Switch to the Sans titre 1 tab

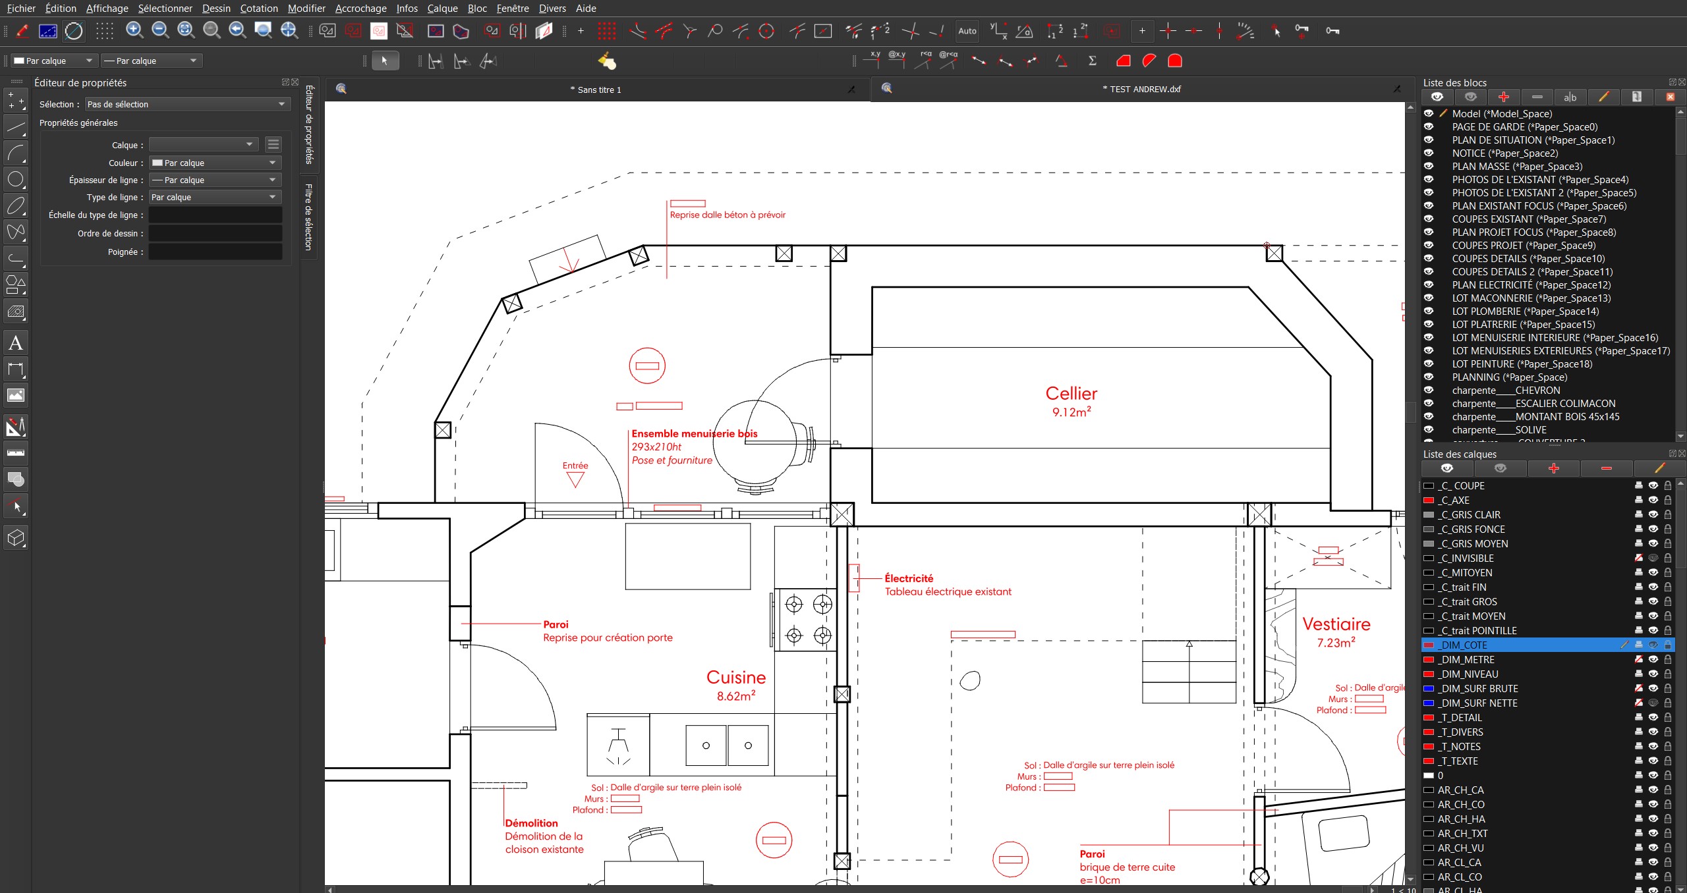(x=596, y=90)
